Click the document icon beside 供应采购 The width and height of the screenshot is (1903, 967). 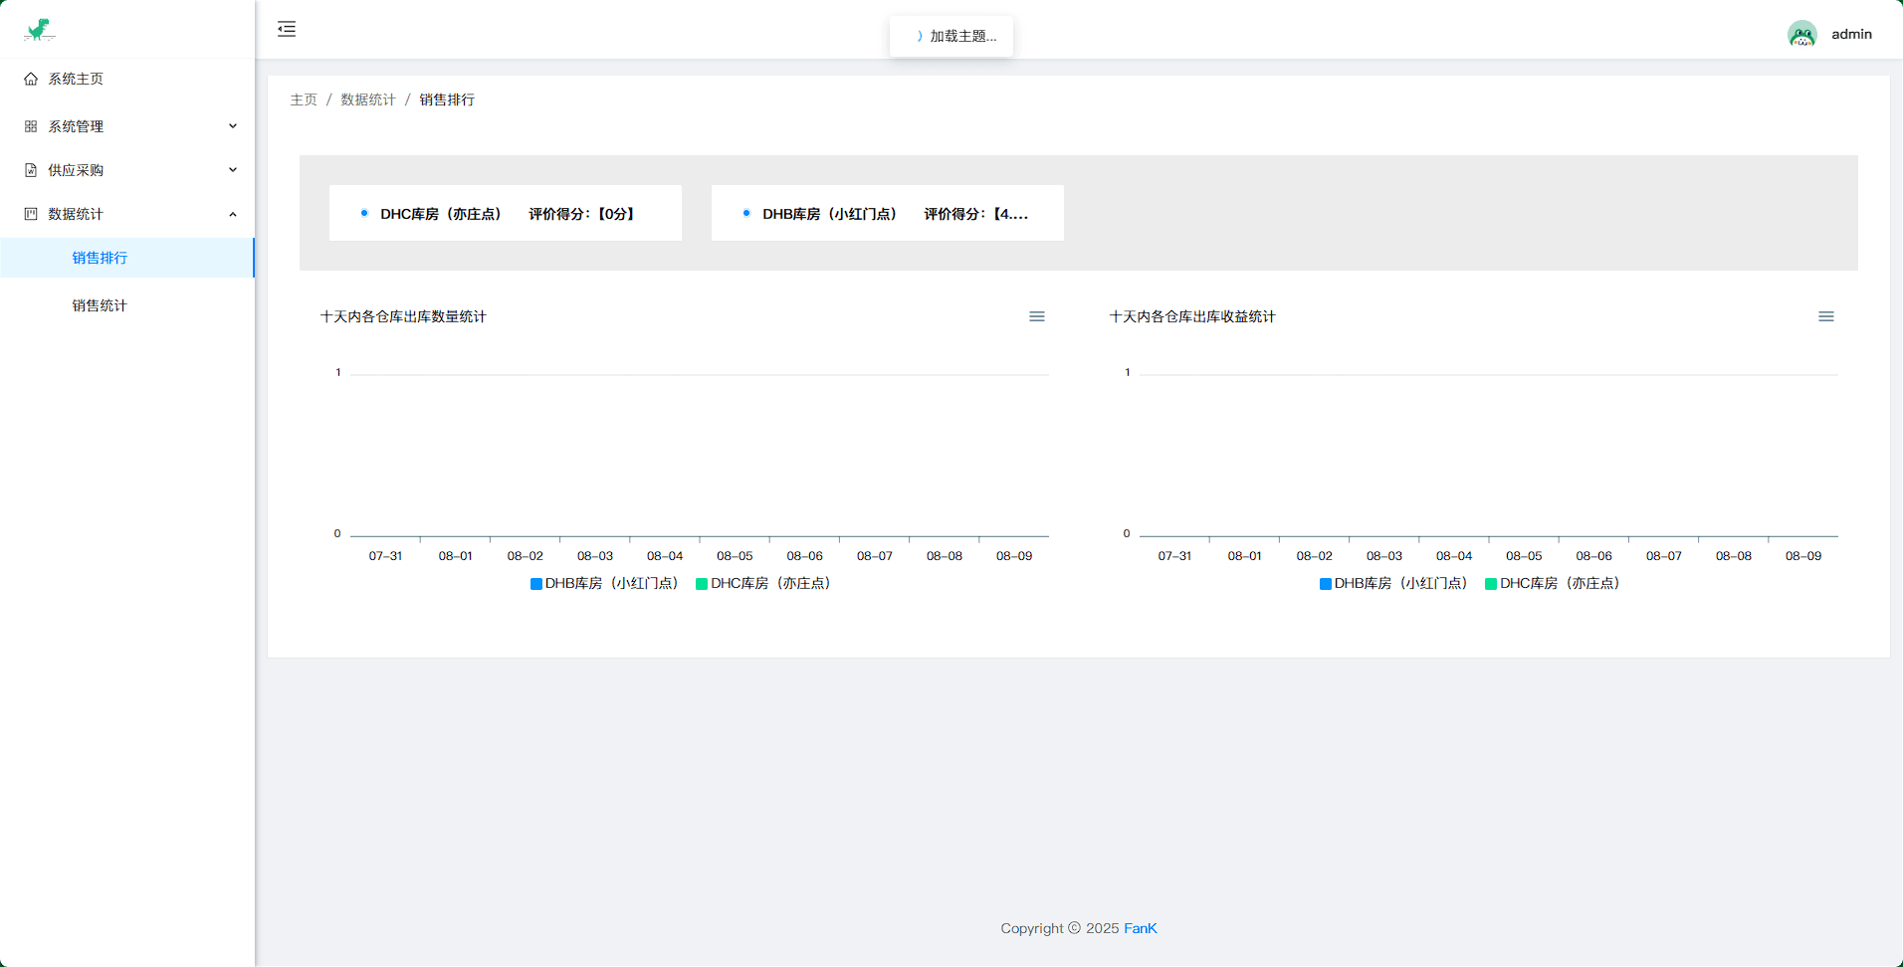tap(31, 170)
